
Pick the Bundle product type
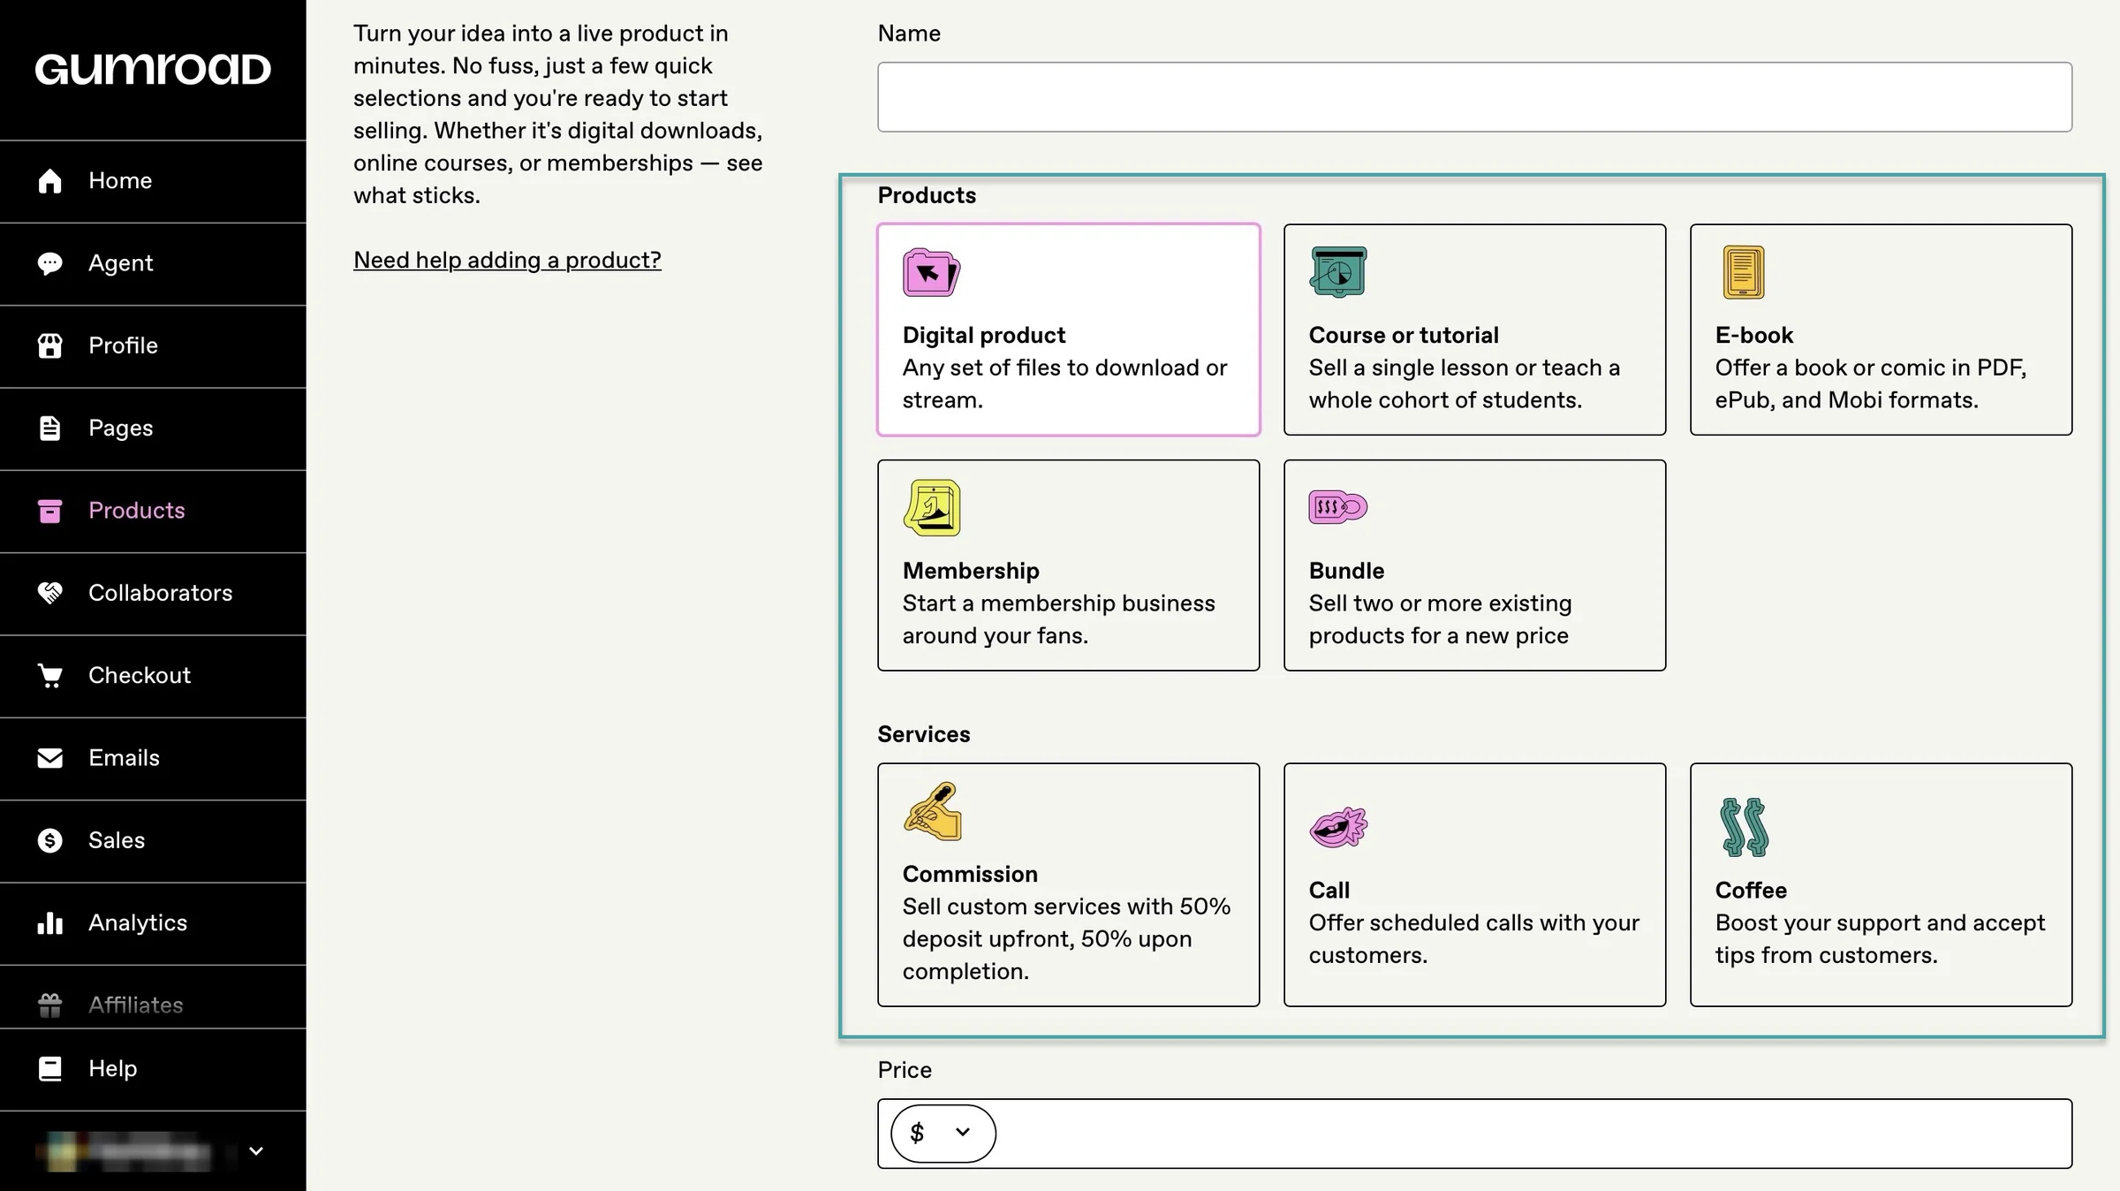[1474, 565]
